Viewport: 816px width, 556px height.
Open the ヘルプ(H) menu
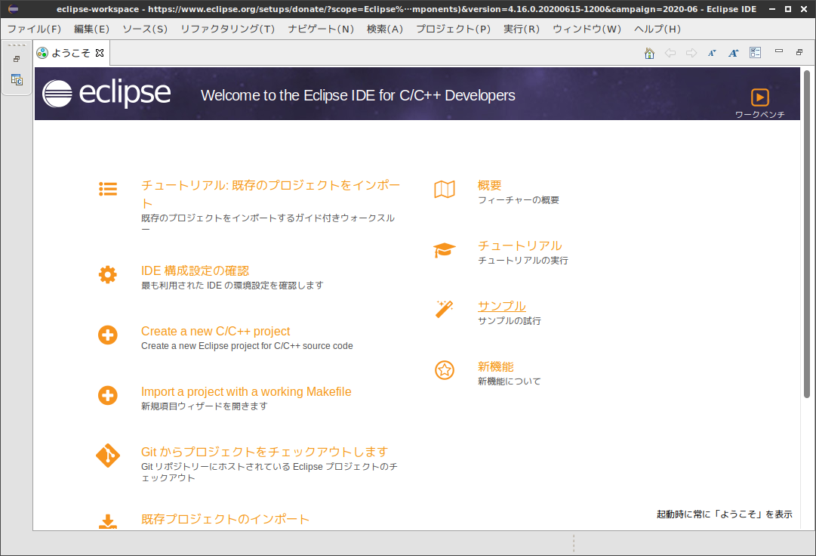click(657, 29)
